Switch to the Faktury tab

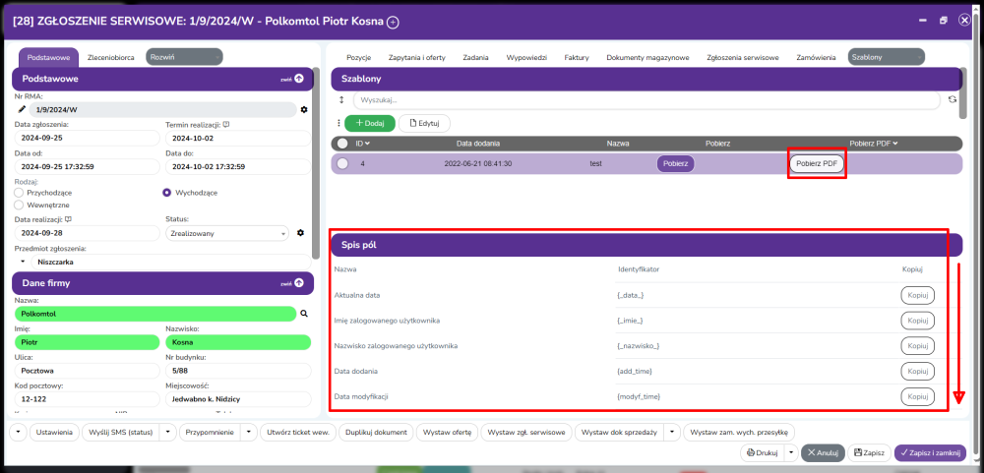point(576,57)
